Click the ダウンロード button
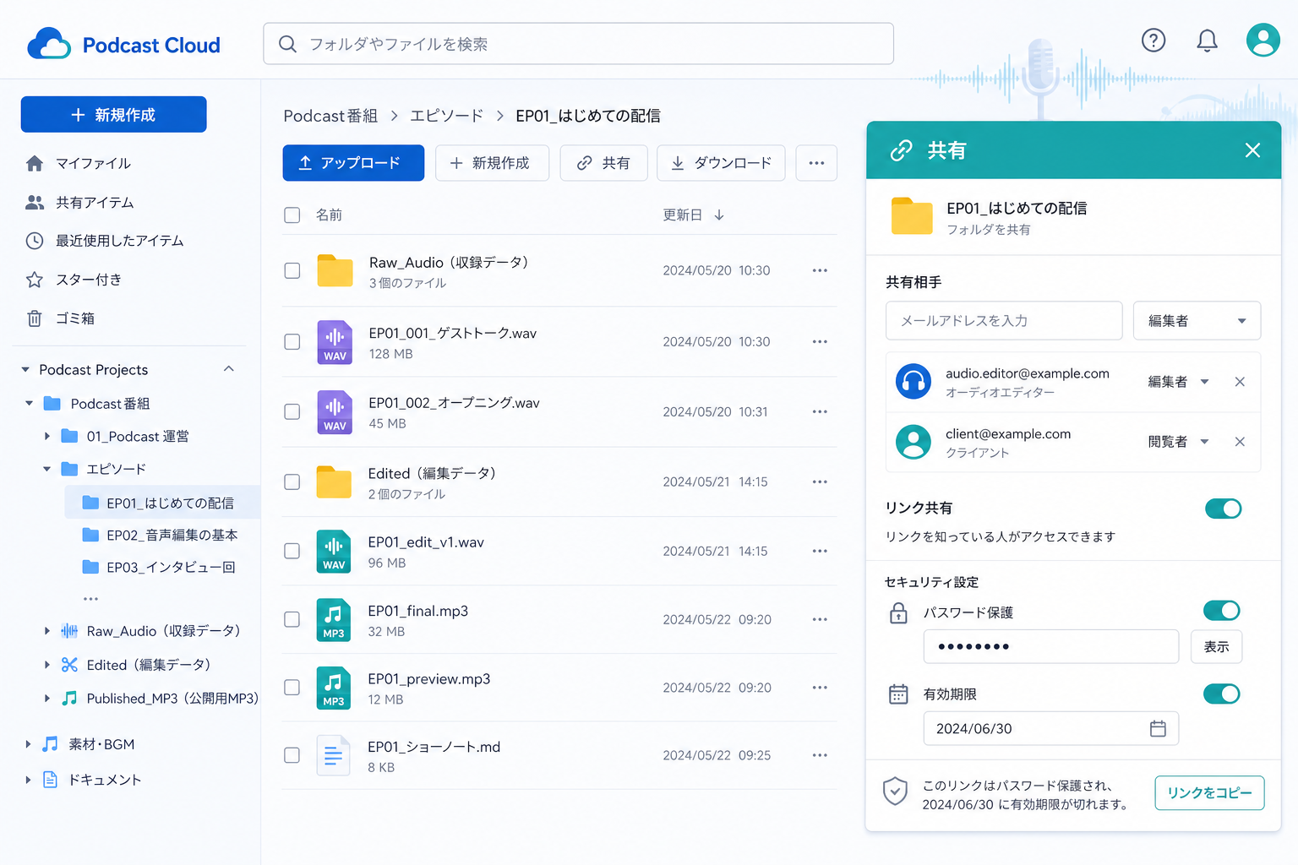This screenshot has width=1298, height=865. pyautogui.click(x=721, y=163)
